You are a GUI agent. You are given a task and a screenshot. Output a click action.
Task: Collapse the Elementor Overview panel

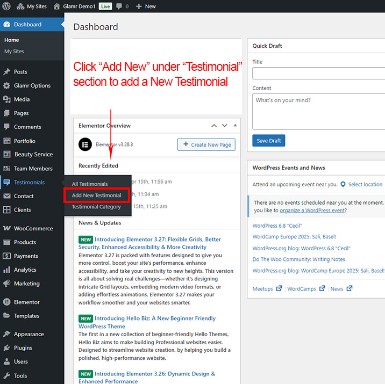point(235,125)
